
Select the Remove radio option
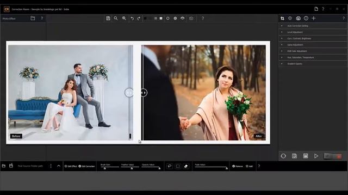[x=238, y=166]
